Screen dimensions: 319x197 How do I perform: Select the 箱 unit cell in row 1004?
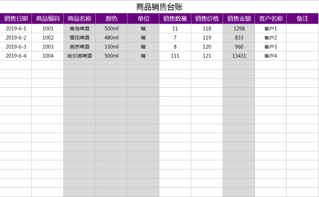pos(144,56)
